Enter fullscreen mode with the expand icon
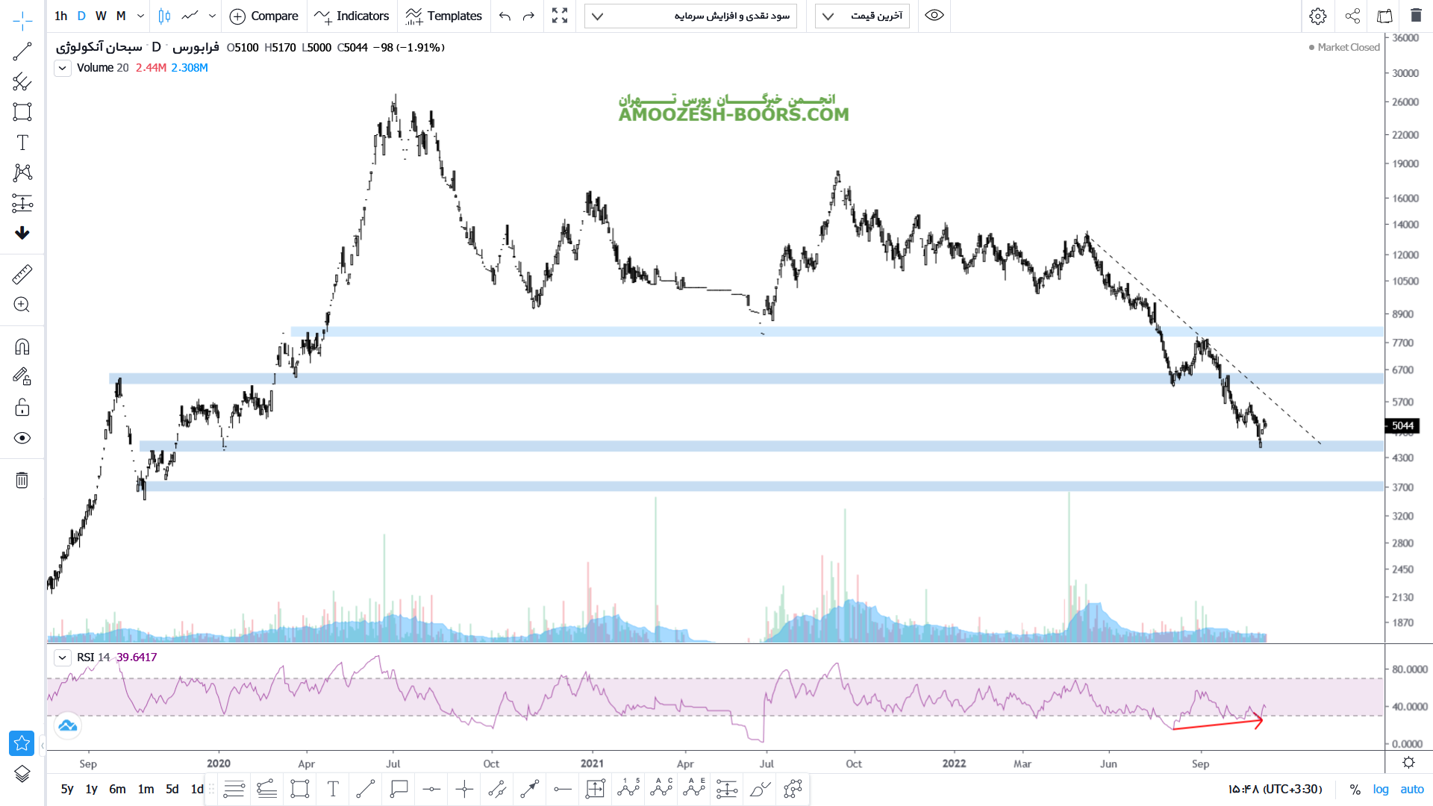 (x=560, y=16)
